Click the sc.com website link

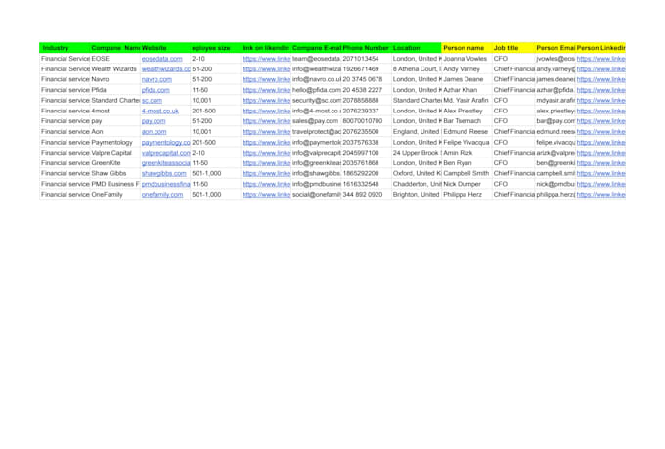[x=152, y=100]
